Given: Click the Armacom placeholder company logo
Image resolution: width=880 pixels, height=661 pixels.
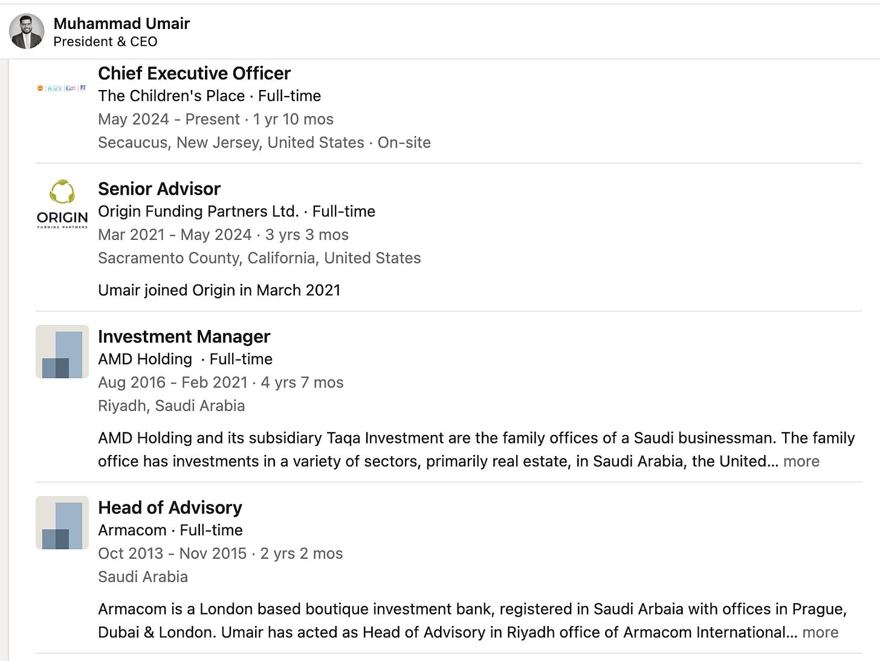Looking at the screenshot, I should [62, 523].
